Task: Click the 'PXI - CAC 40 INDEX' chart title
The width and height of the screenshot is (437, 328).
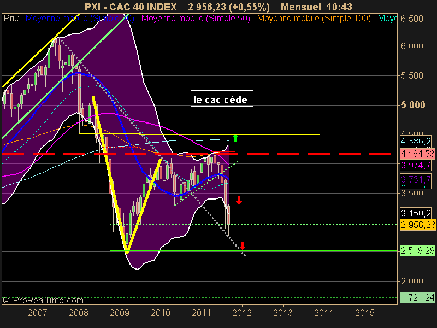Action: tap(131, 7)
